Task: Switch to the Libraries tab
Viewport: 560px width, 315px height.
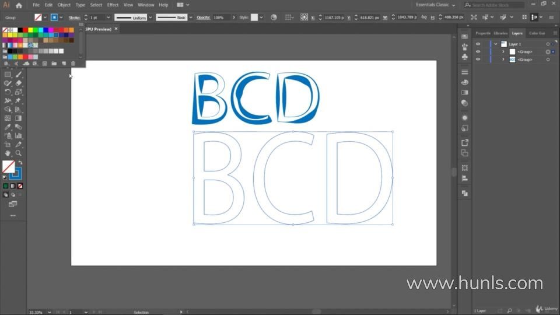Action: click(x=501, y=33)
